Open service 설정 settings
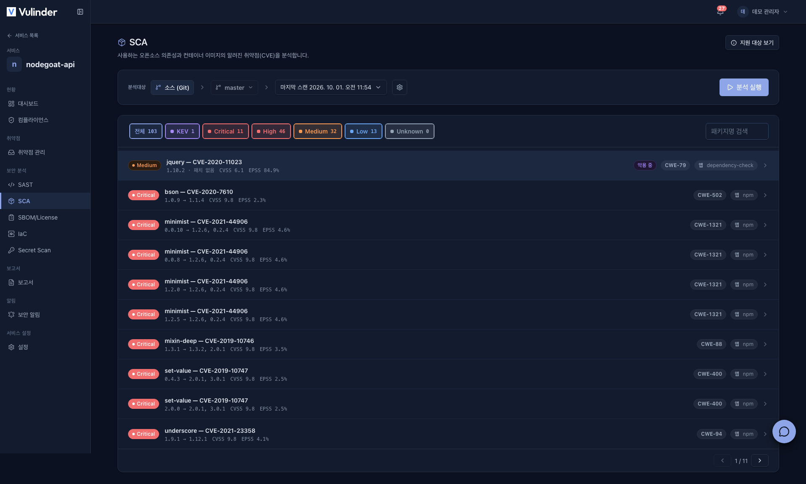 (x=45, y=347)
